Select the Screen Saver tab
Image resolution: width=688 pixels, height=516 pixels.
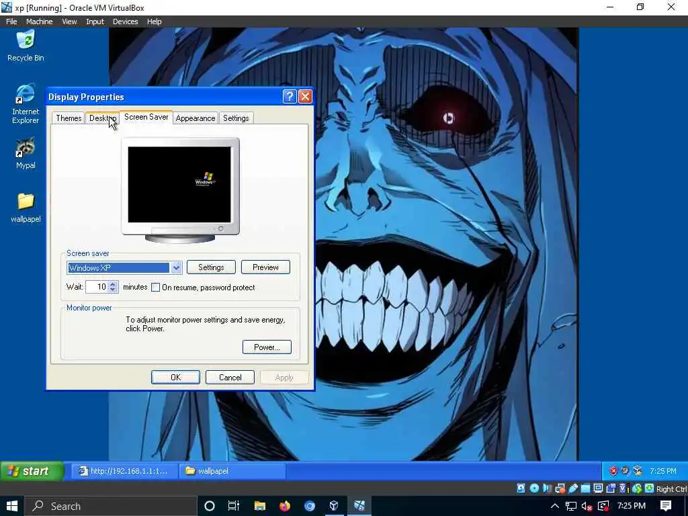[146, 117]
